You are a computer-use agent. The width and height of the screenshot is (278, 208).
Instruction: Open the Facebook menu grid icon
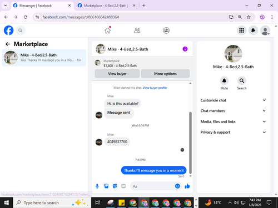(241, 31)
